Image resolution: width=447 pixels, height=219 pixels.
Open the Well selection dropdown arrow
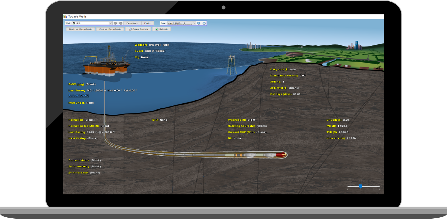pos(111,23)
